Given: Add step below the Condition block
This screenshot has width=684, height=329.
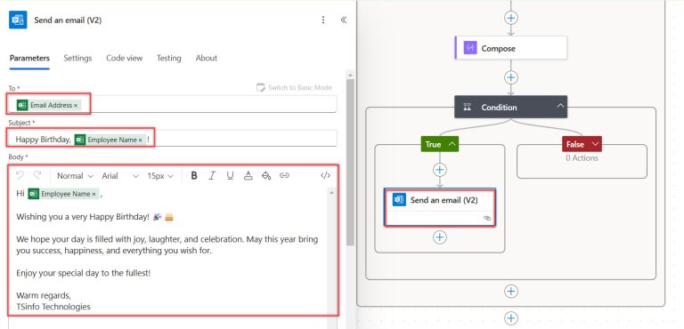Looking at the screenshot, I should coord(511,291).
